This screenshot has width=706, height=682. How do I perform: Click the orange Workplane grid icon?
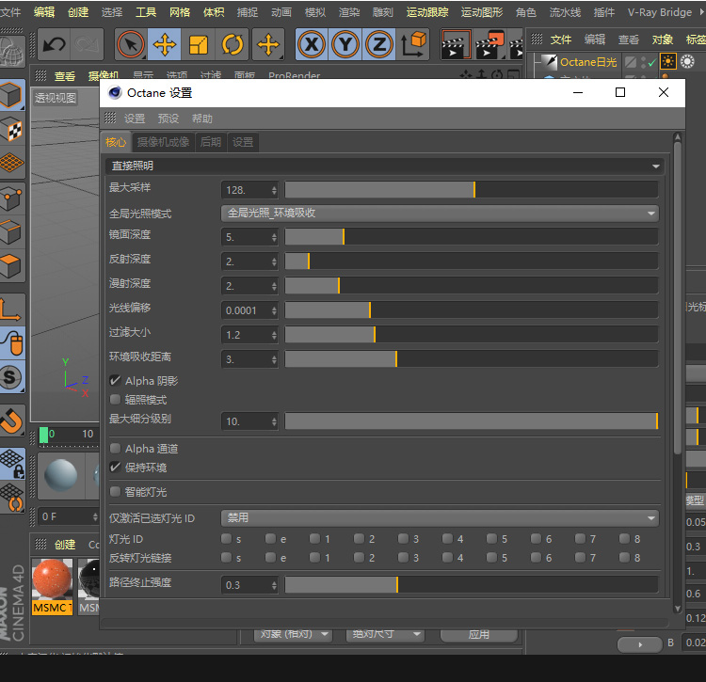coord(11,163)
